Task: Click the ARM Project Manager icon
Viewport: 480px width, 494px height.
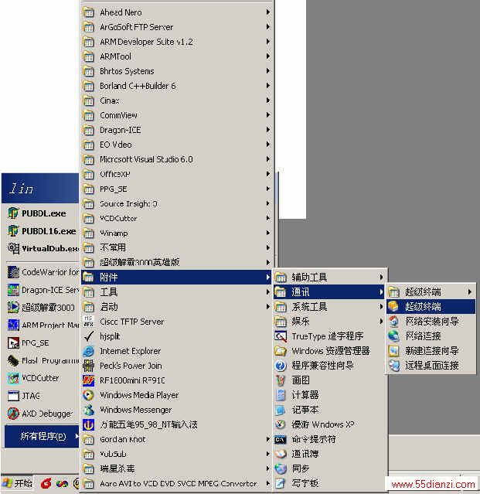Action: [x=13, y=325]
